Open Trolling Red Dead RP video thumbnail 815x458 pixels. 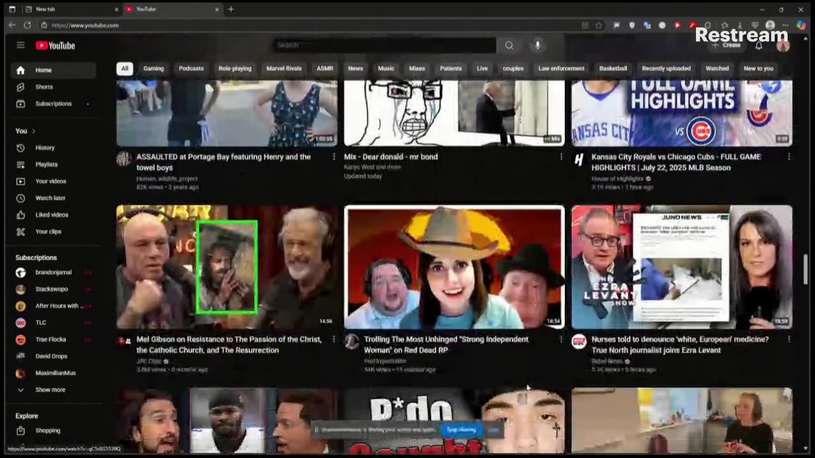(x=454, y=267)
